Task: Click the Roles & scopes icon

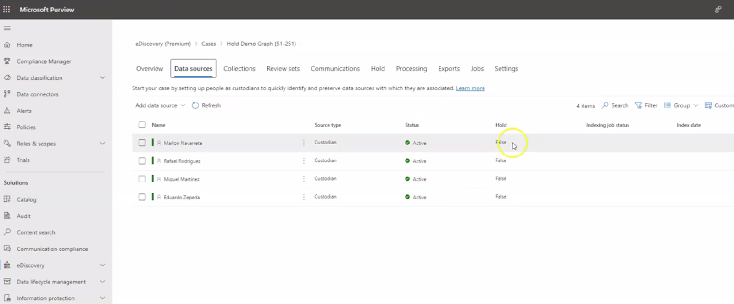Action: coord(7,144)
